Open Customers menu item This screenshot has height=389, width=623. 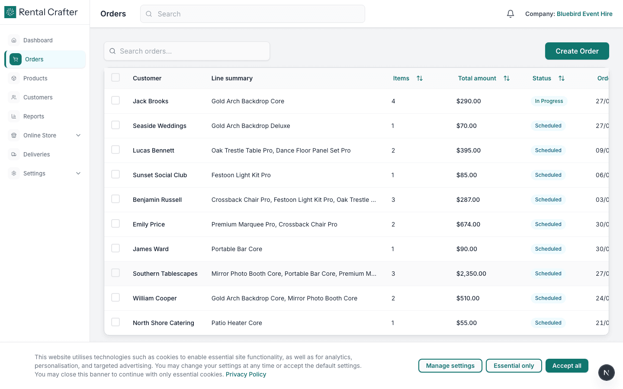[45, 97]
